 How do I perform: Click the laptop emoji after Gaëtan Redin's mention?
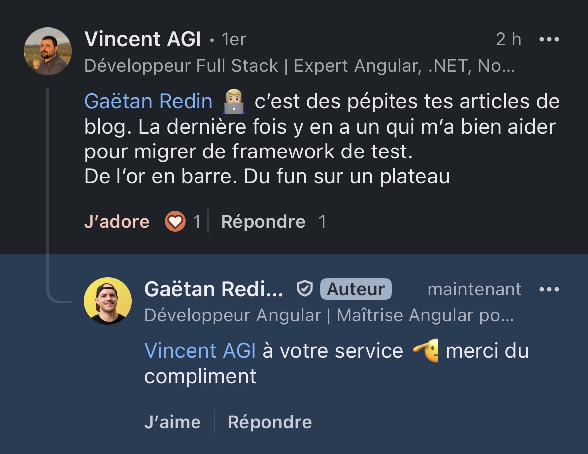pos(234,102)
